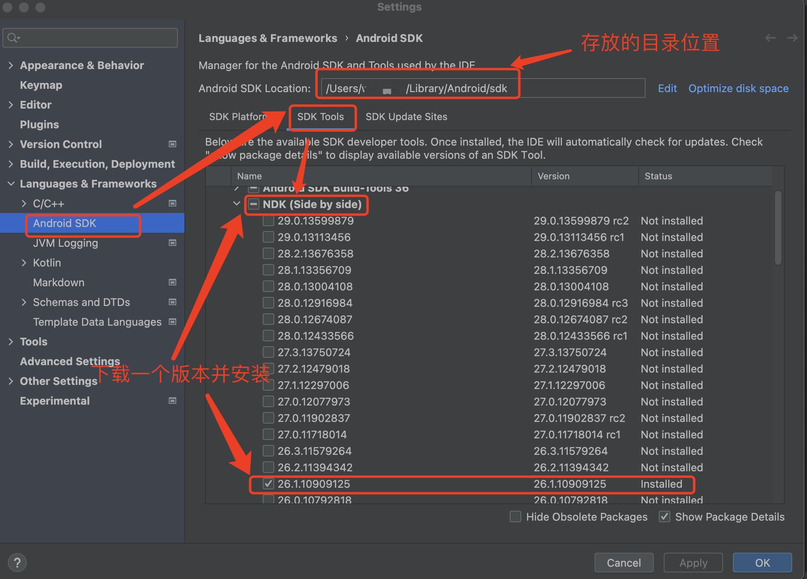Click project-level icon beside Version Control
This screenshot has width=807, height=579.
tap(173, 144)
